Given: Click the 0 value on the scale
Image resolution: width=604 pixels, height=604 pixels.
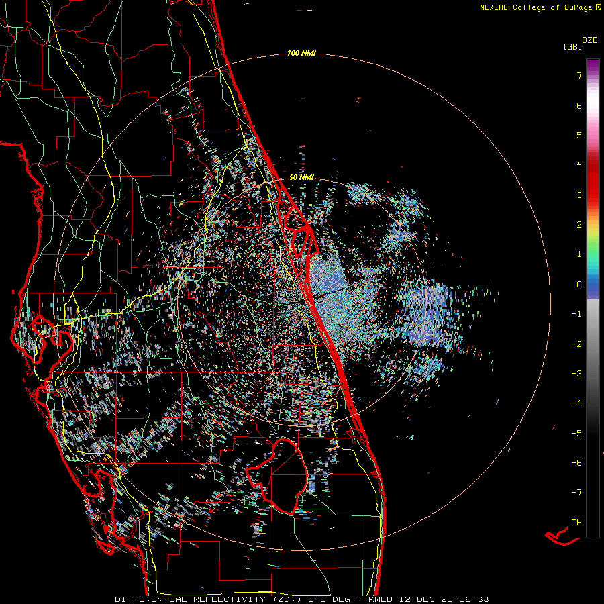Looking at the screenshot, I should [579, 285].
